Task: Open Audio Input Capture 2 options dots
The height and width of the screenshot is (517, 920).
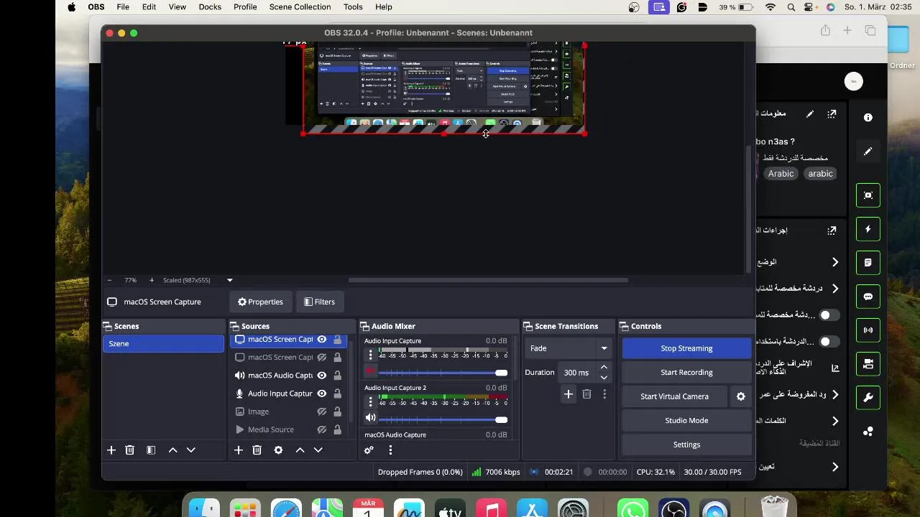Action: coord(371,401)
